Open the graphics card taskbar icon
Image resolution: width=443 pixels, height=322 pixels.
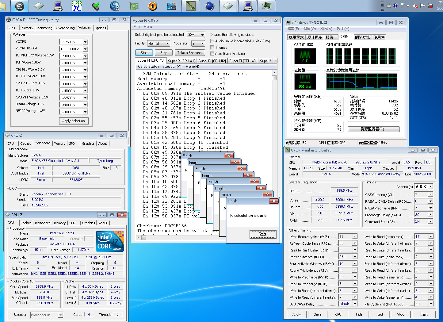[134, 6]
